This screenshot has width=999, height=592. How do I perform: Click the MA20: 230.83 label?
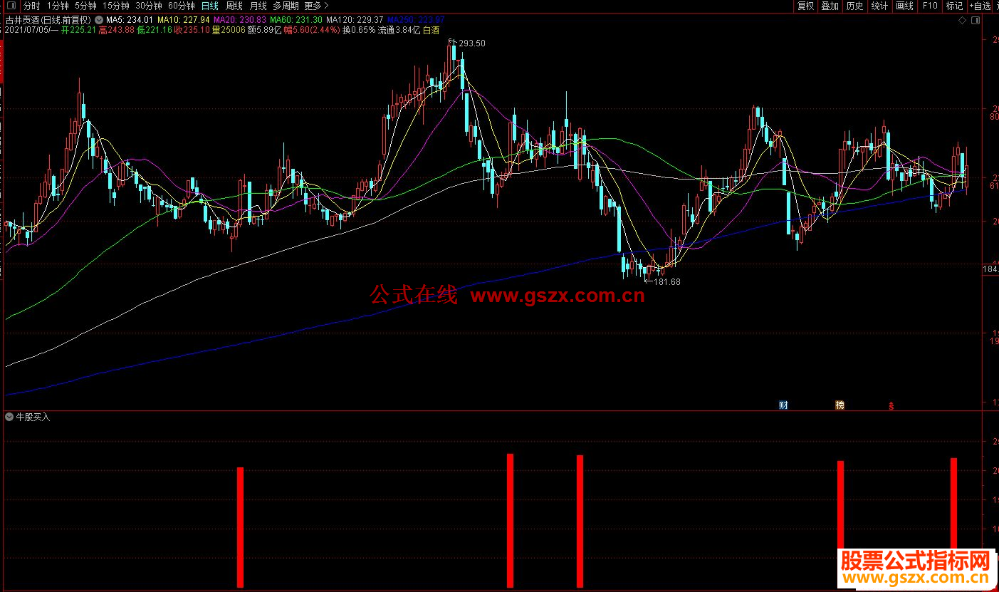pos(239,20)
